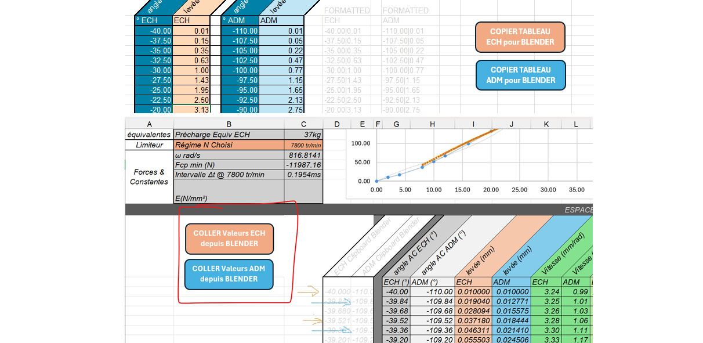This screenshot has height=343, width=703.
Task: Select the 37kg précharge cell
Action: [303, 135]
